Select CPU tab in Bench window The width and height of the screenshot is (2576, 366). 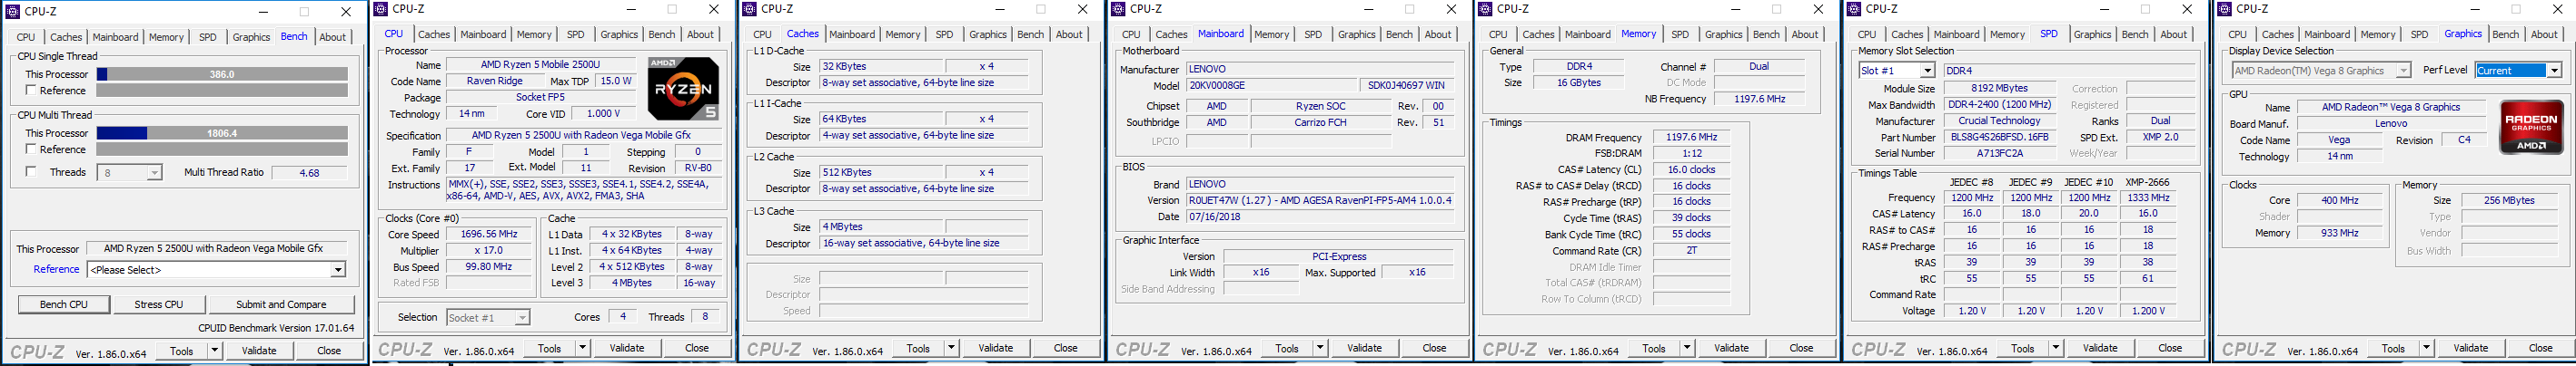coord(26,37)
